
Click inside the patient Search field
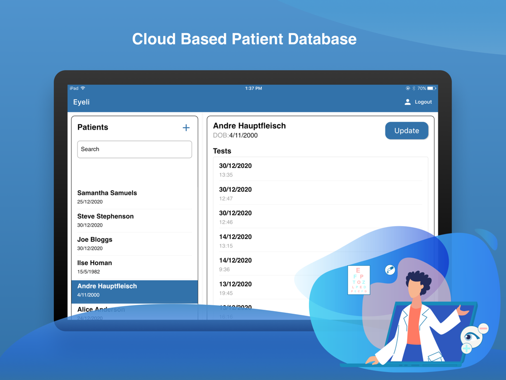point(134,149)
